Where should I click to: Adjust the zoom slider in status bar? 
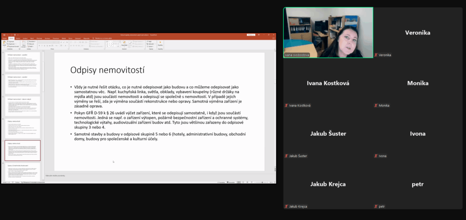262,182
